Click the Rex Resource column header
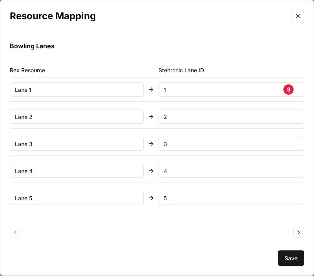Image resolution: width=314 pixels, height=276 pixels. 27,70
